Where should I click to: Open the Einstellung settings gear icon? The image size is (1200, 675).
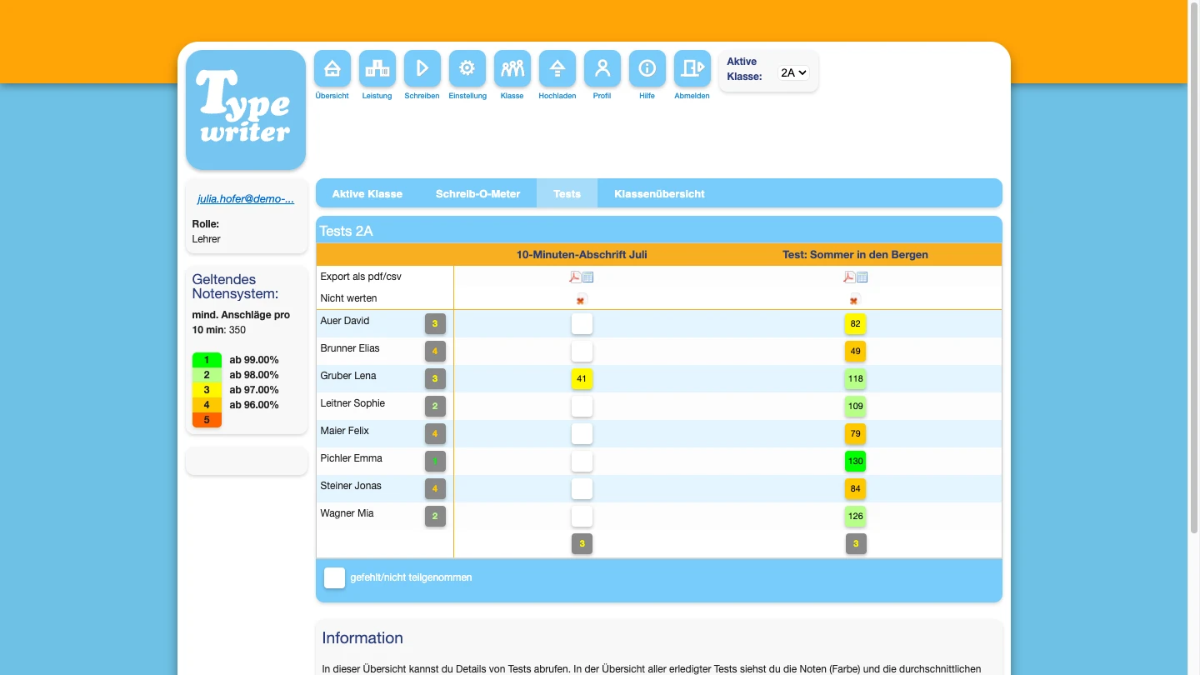click(467, 68)
